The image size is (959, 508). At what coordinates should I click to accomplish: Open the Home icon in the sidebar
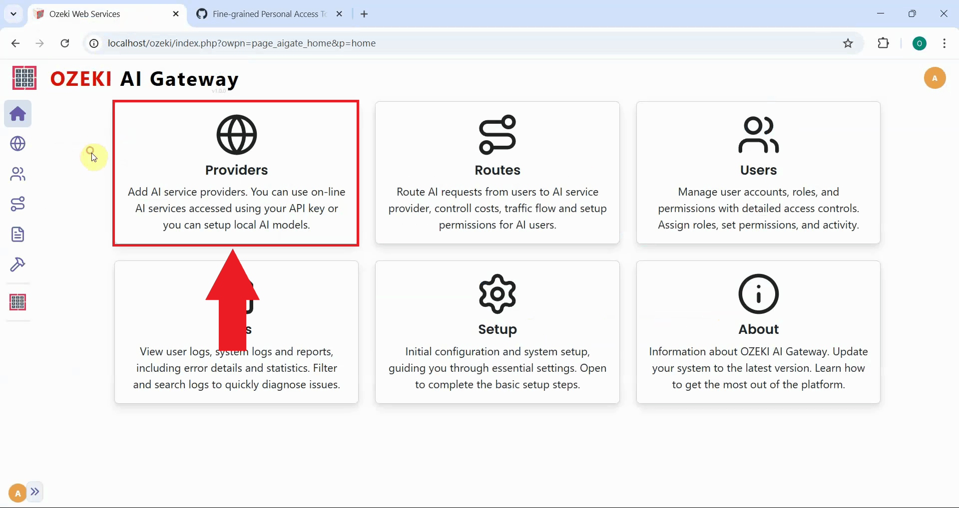17,114
